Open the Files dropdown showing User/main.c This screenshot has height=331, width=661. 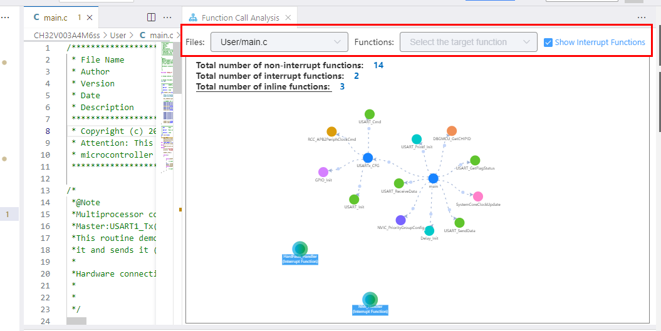coord(279,42)
